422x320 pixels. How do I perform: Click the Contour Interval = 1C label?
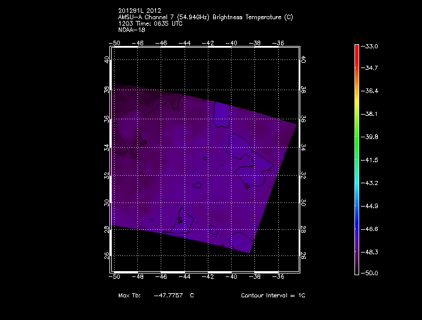tap(273, 296)
